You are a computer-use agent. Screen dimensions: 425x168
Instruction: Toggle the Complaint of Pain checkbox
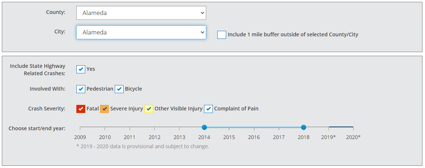pyautogui.click(x=208, y=109)
